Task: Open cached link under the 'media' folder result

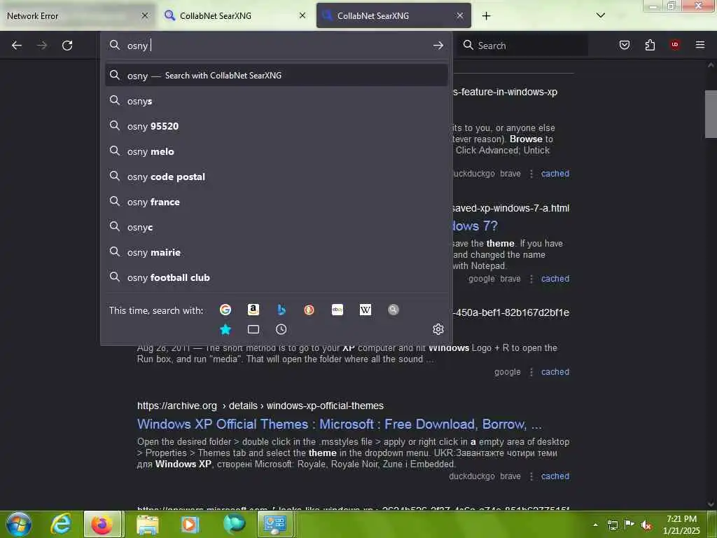Action: (555, 372)
